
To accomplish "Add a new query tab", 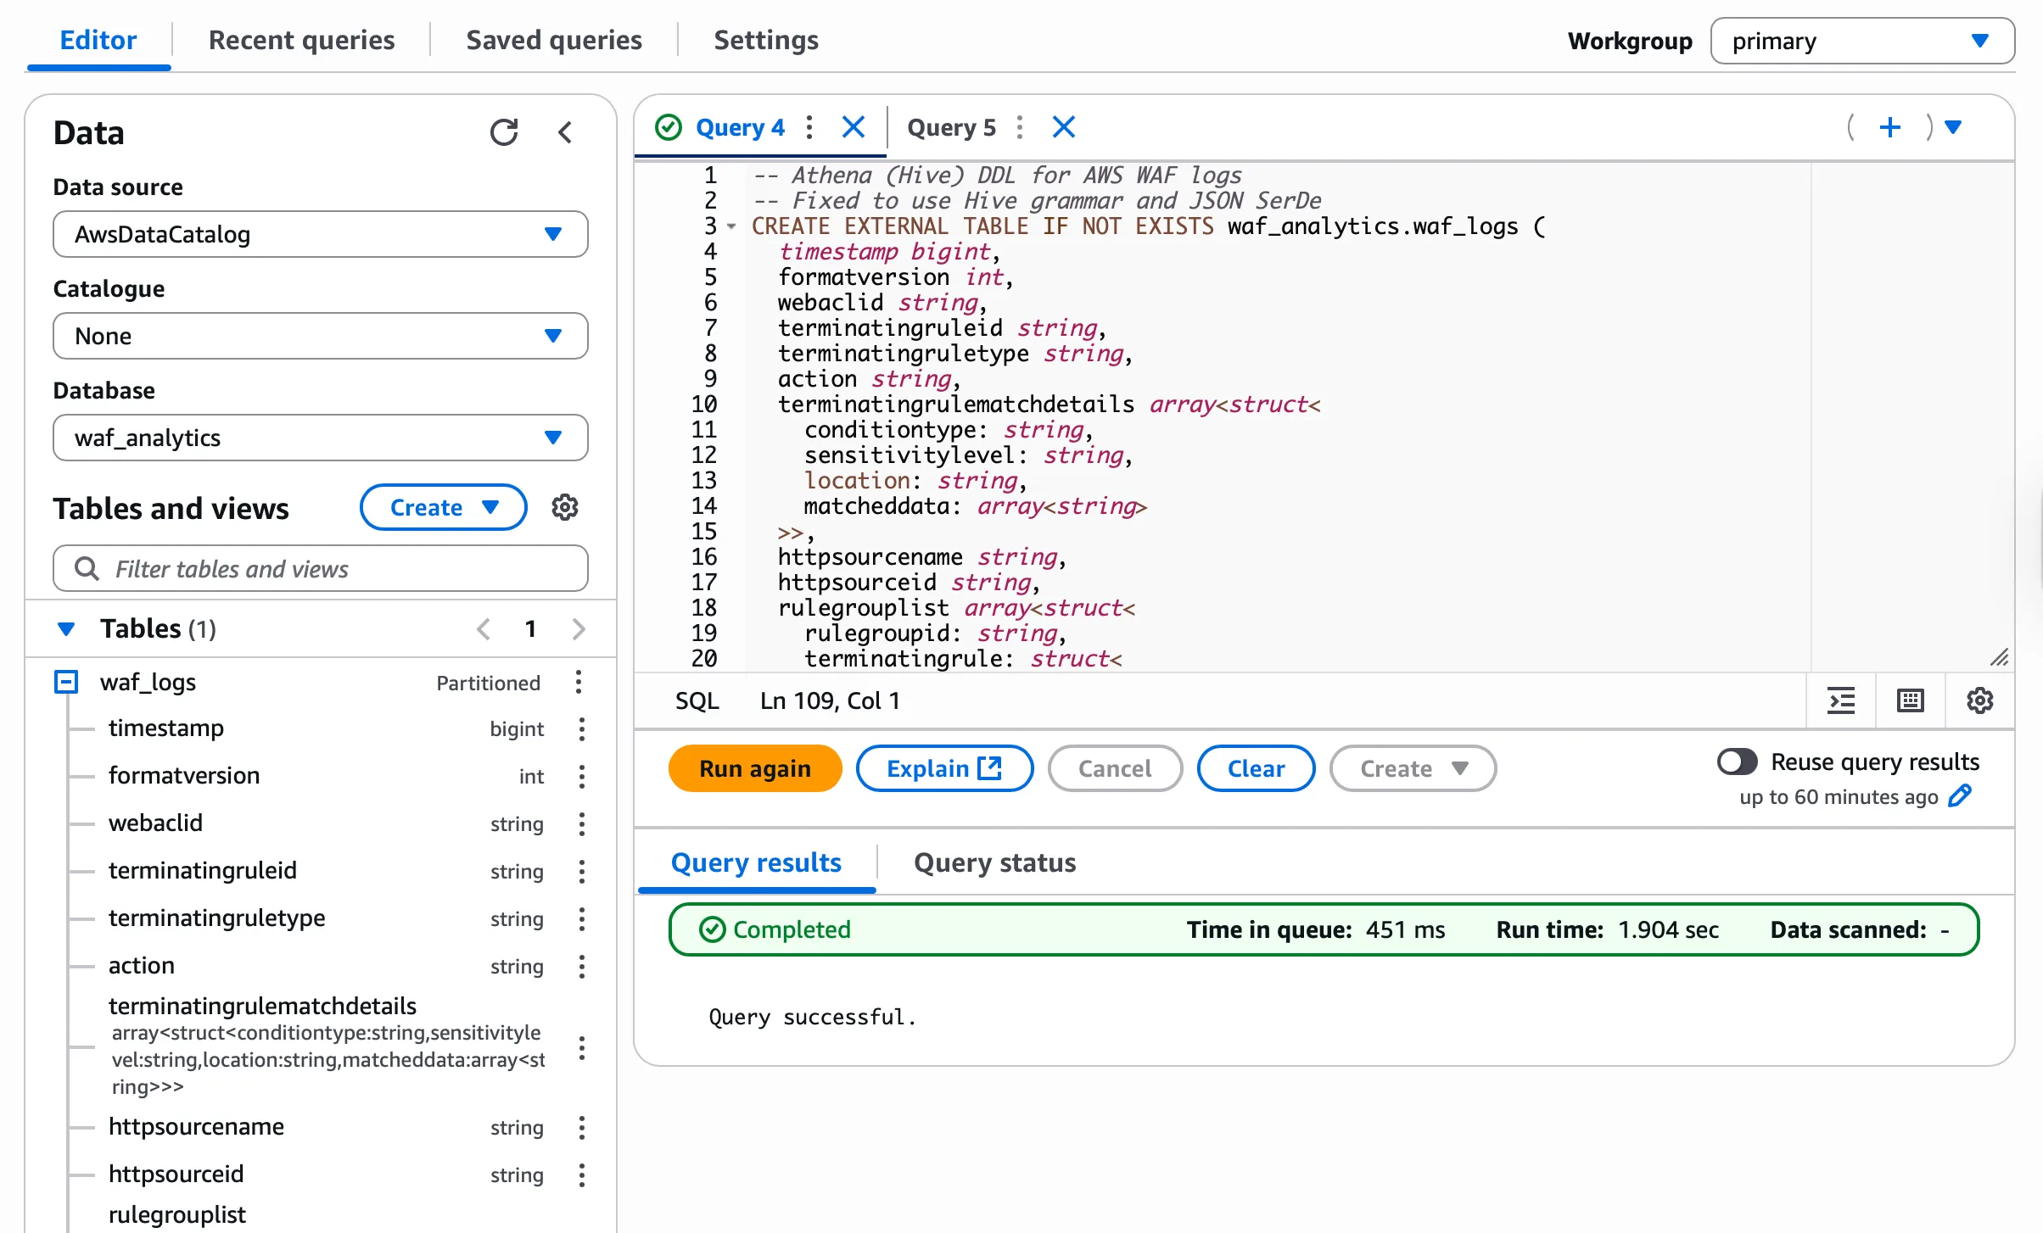I will tap(1890, 127).
